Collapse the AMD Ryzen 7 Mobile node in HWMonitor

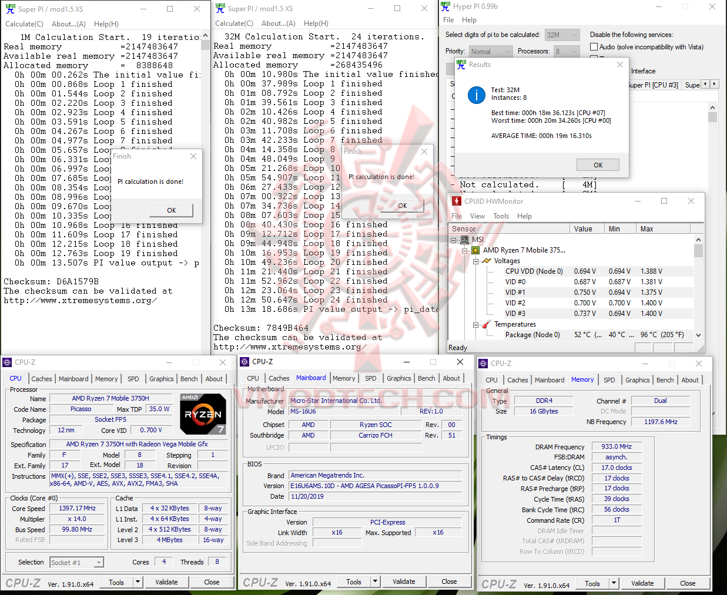coord(464,250)
